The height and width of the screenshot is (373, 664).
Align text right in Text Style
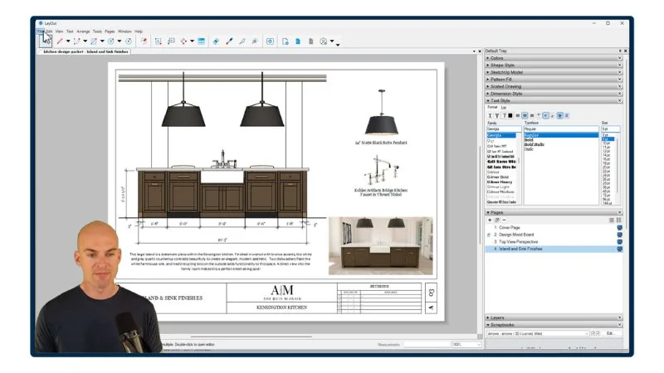(532, 115)
